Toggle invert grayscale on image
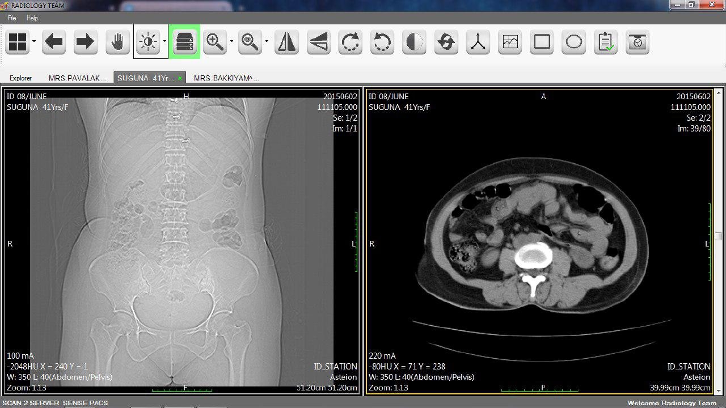The width and height of the screenshot is (726, 408). [415, 42]
